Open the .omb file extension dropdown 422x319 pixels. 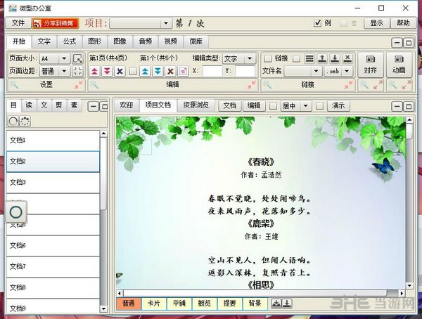338,71
